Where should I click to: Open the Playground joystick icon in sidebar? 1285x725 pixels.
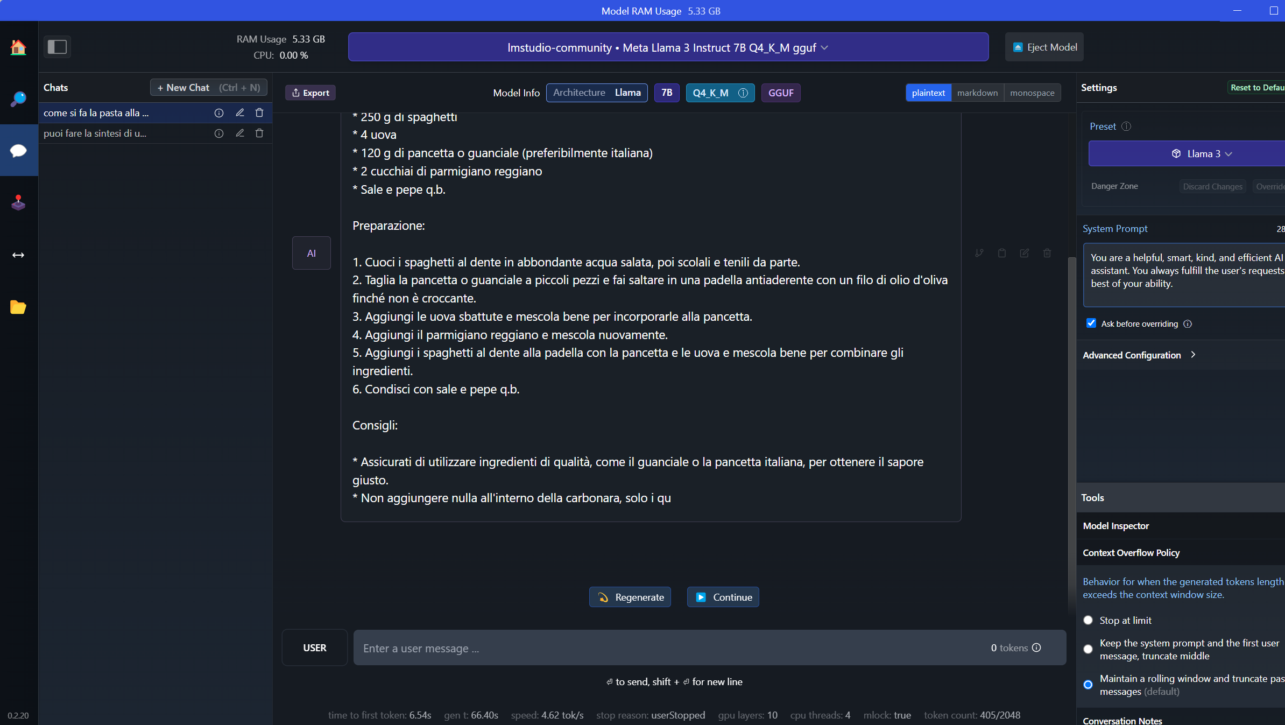pos(18,202)
